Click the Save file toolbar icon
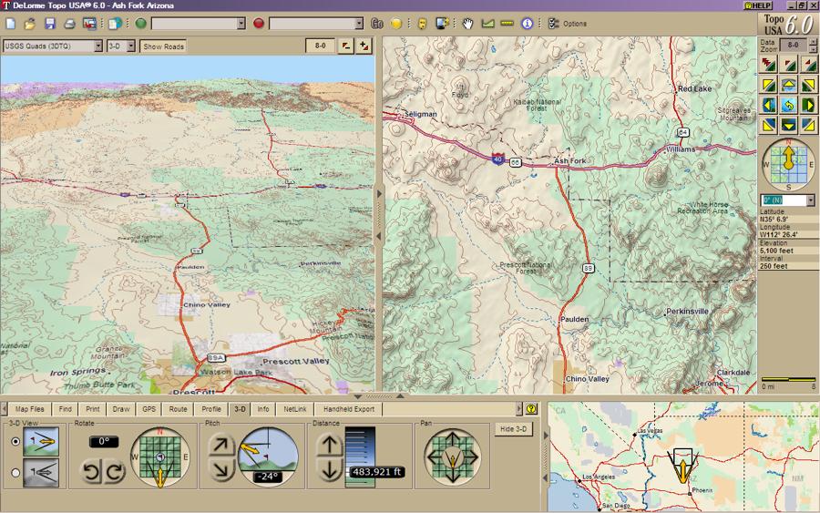Image resolution: width=820 pixels, height=513 pixels. pos(49,23)
